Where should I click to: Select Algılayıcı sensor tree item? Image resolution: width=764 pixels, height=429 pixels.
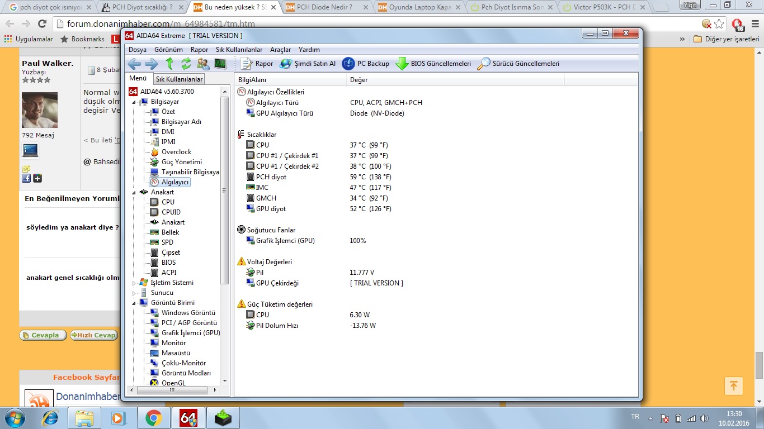click(170, 182)
